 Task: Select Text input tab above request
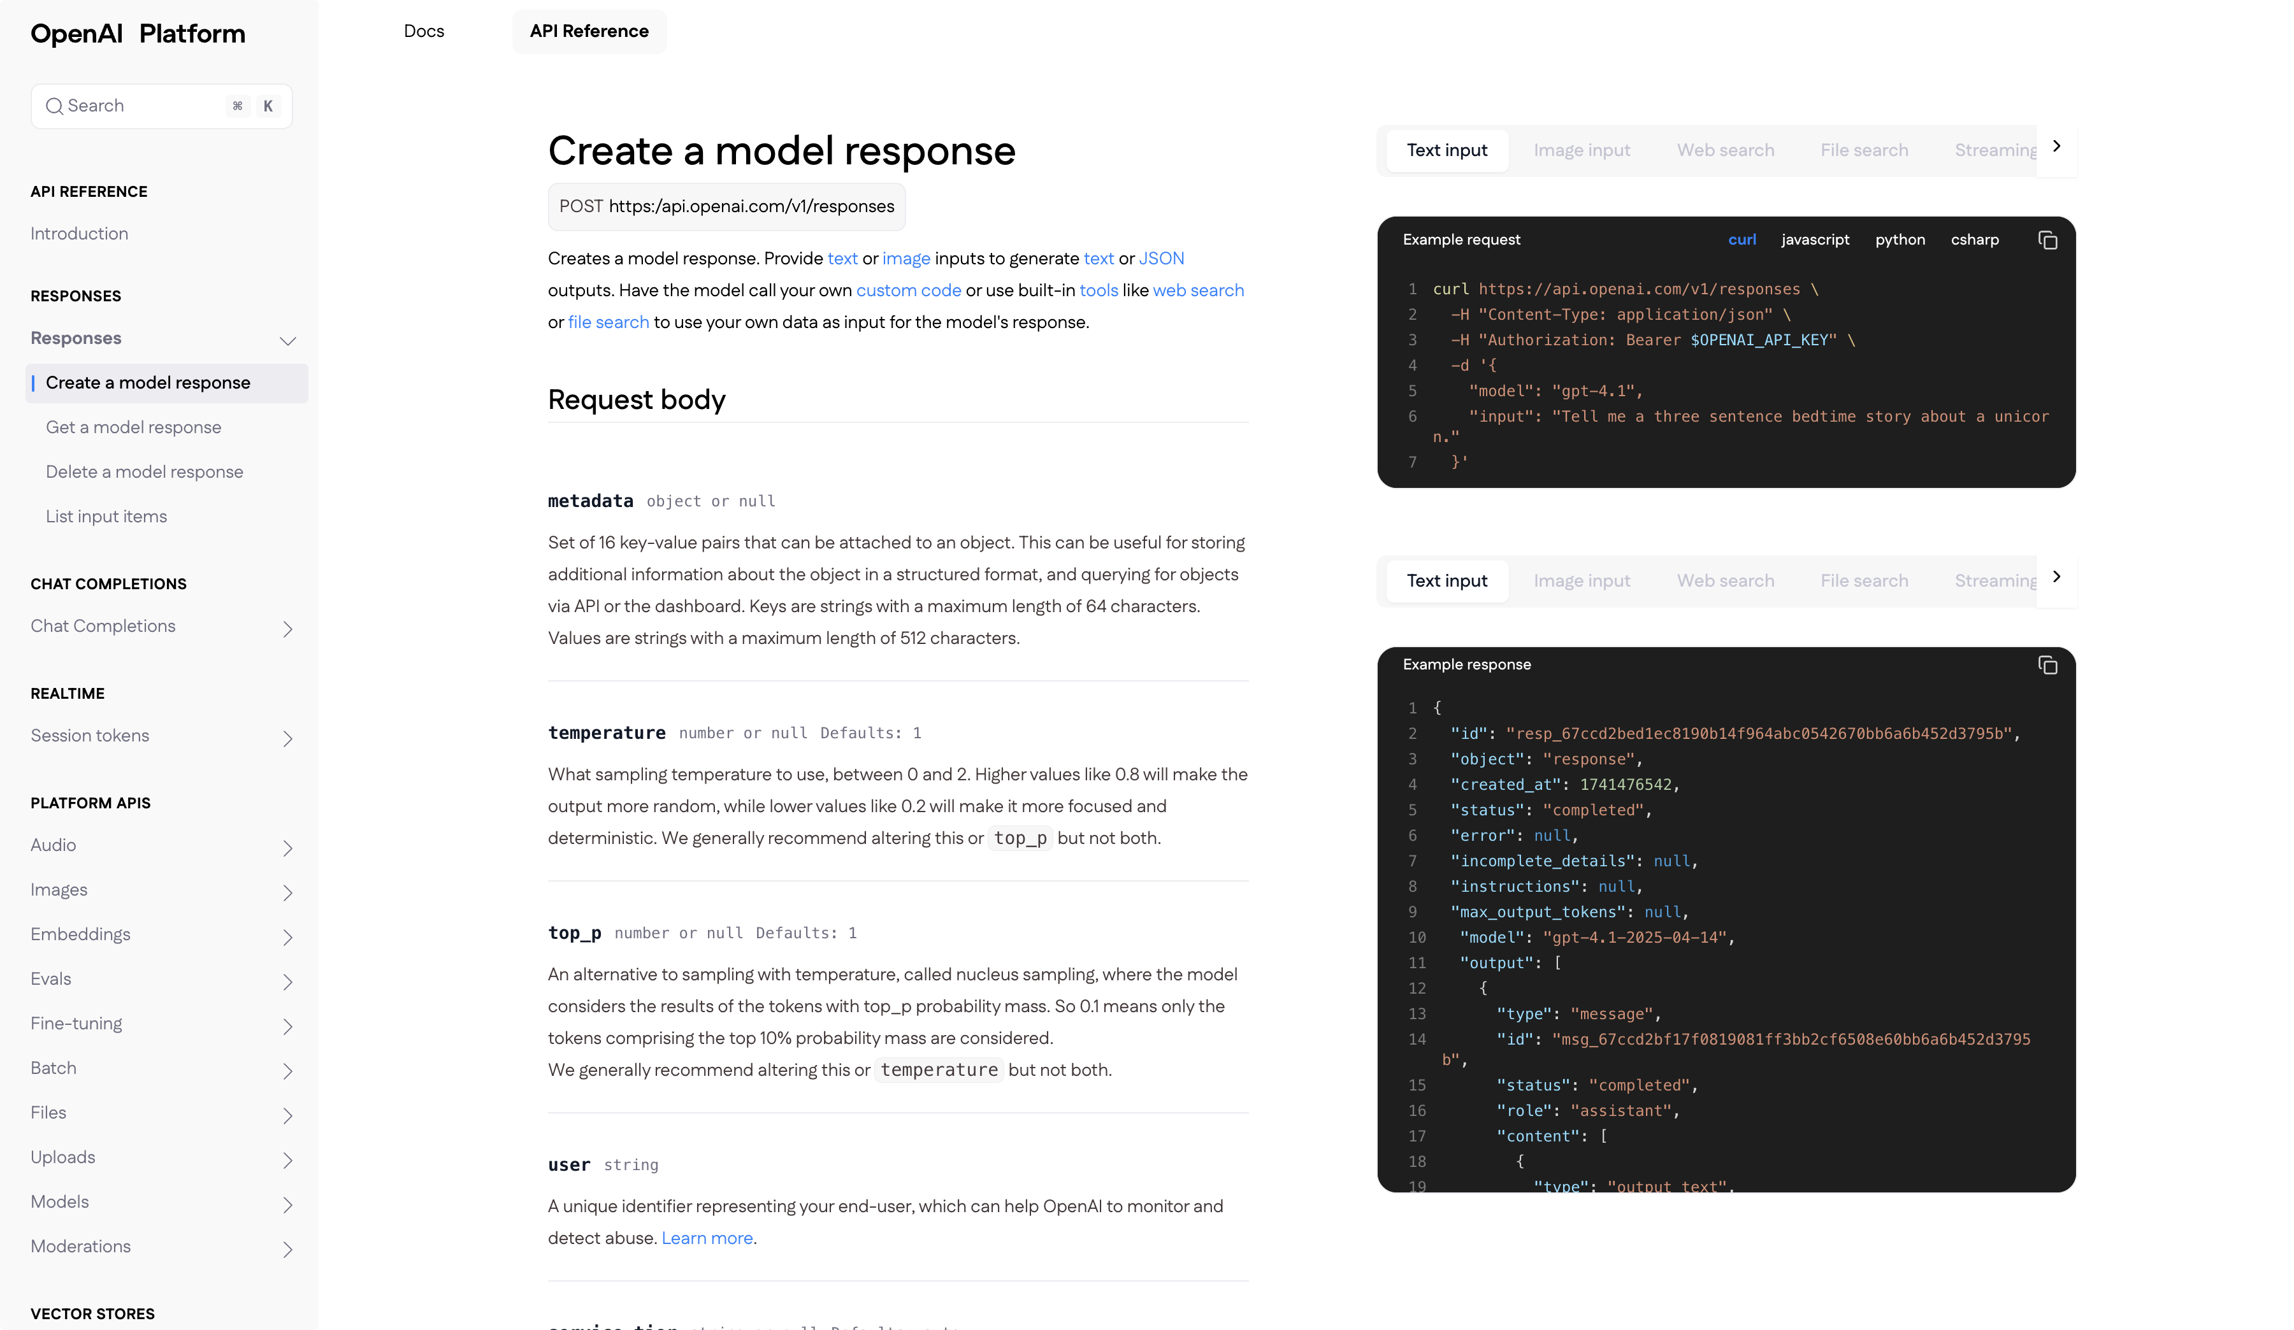pyautogui.click(x=1446, y=150)
